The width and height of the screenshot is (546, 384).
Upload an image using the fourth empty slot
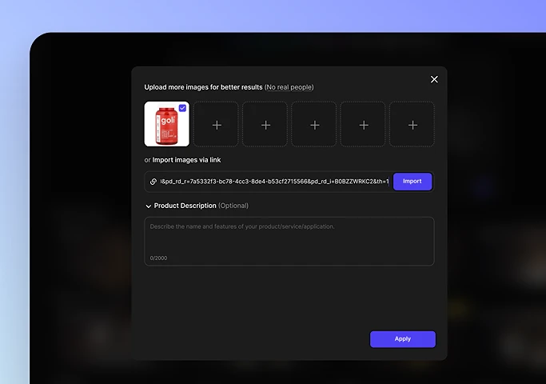tap(364, 125)
